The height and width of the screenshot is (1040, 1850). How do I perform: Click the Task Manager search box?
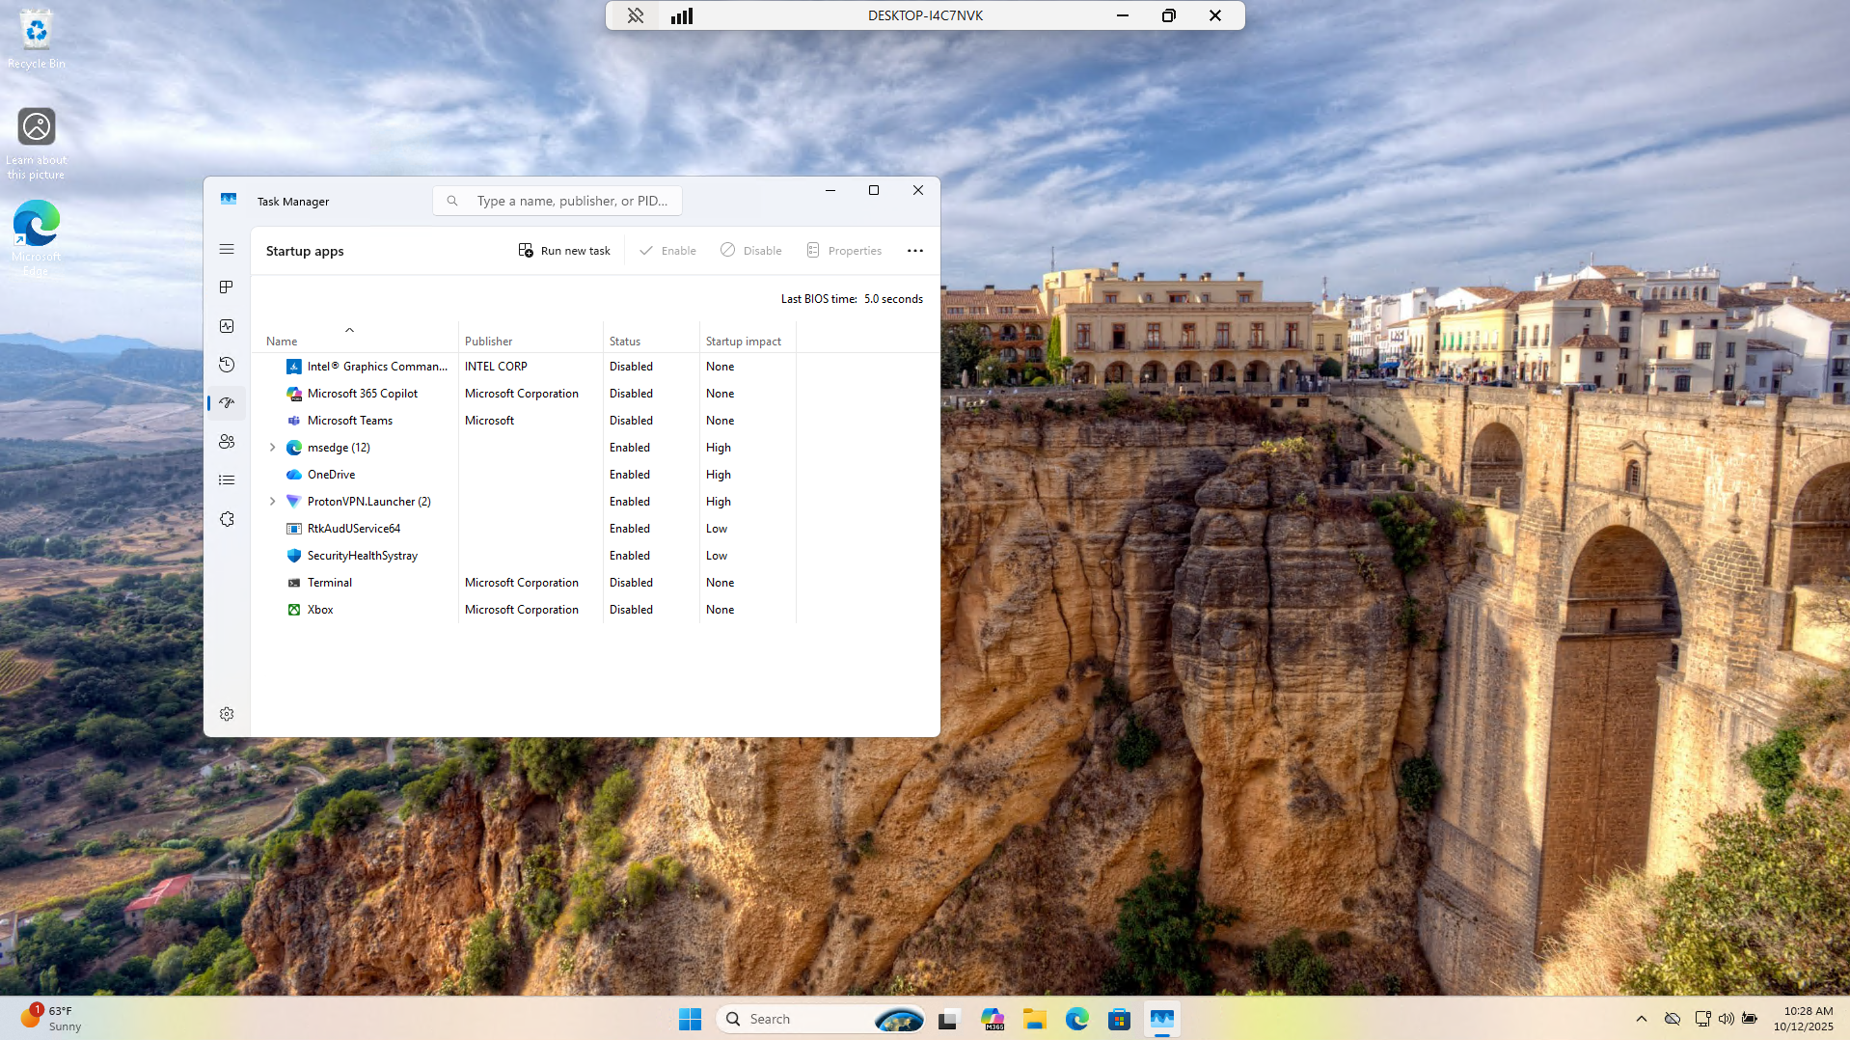point(569,201)
